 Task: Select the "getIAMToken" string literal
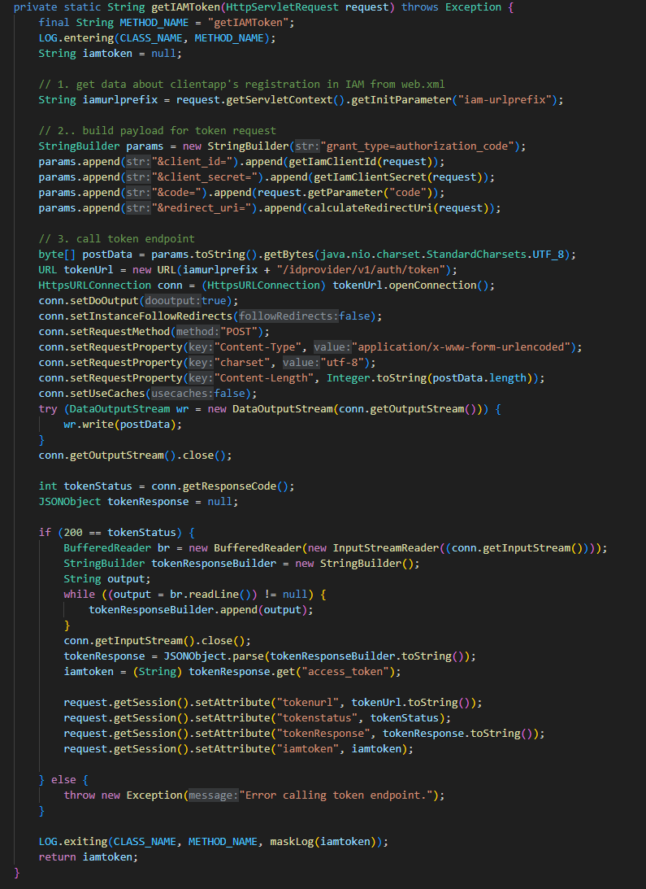248,23
